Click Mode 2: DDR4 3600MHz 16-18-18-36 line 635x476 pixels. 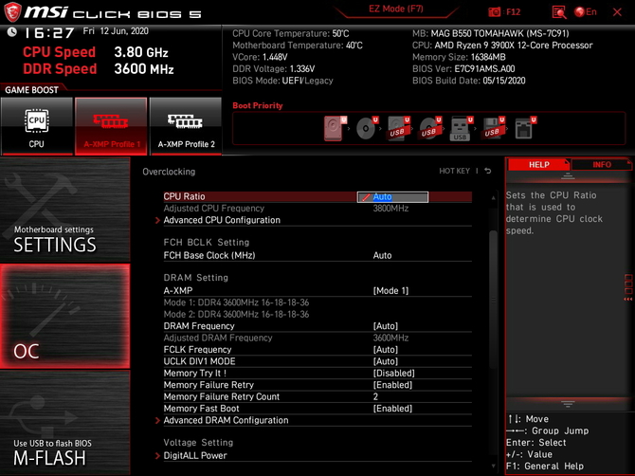pos(236,314)
